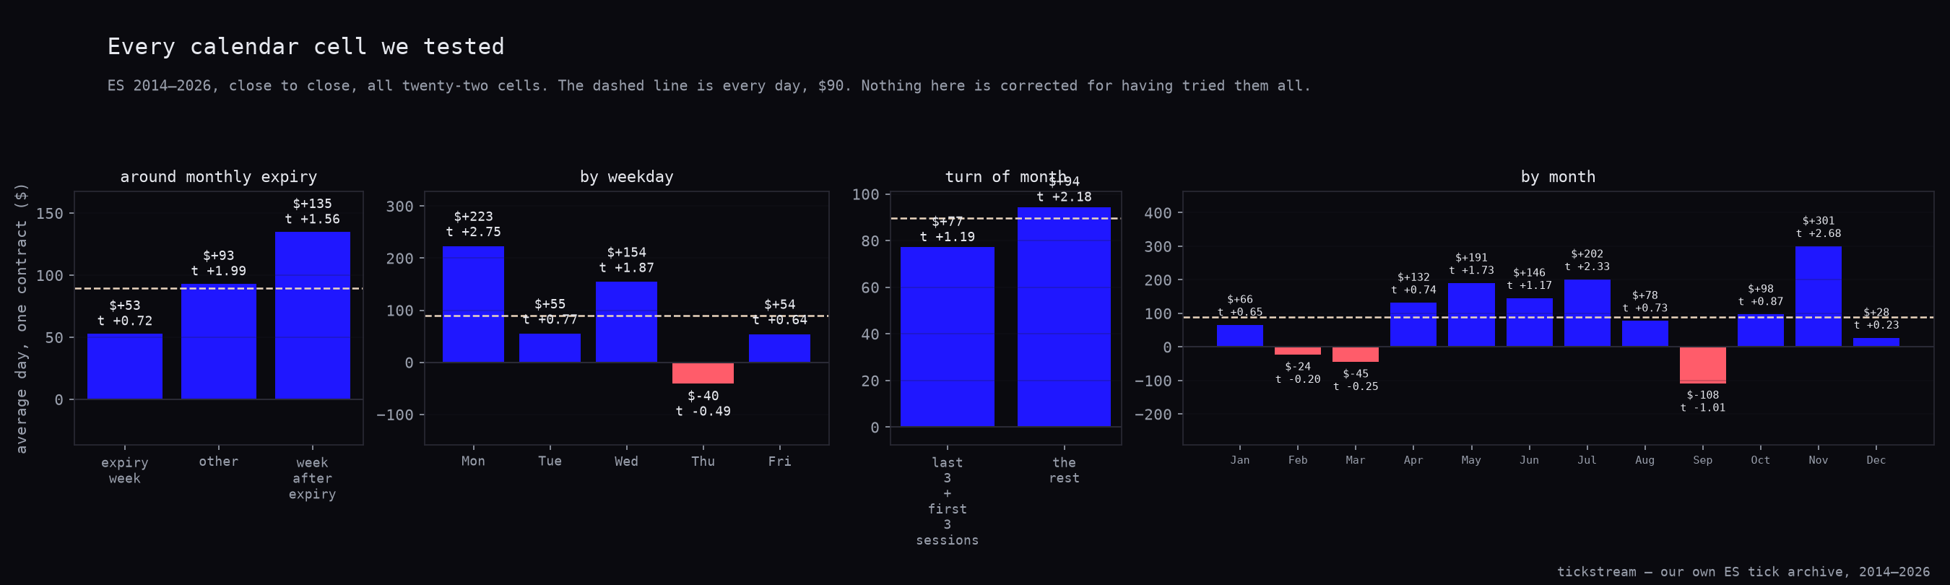Click the '$+135' label above week after expiry
This screenshot has height=585, width=1950.
click(x=313, y=204)
